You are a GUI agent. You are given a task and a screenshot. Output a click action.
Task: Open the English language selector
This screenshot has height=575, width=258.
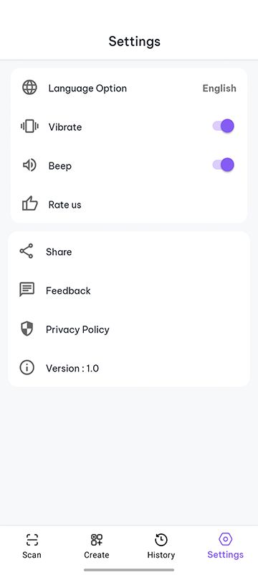(219, 88)
